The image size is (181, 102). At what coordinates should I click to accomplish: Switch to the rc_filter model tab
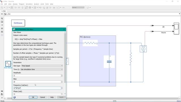4,11
